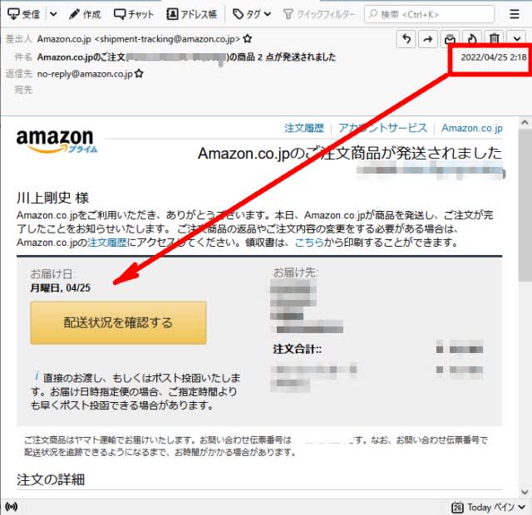Click the reply arrow icon
The width and height of the screenshot is (532, 515).
point(406,39)
